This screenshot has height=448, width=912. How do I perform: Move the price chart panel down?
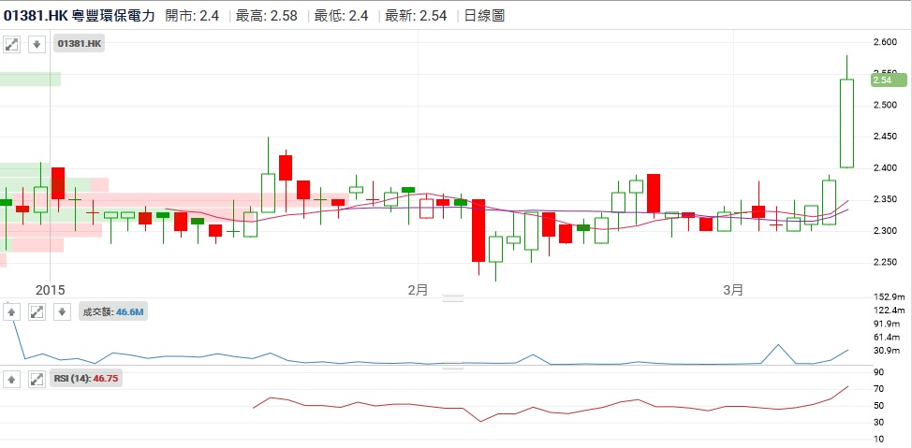pyautogui.click(x=37, y=44)
